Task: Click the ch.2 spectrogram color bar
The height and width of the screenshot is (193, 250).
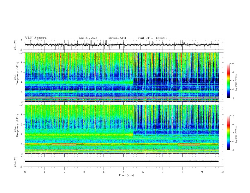Action: [228, 133]
